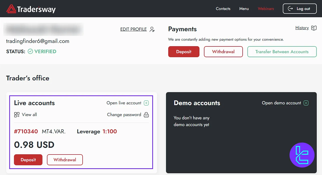Screen dimensions: 322x175
Task: Click the Live accounts heading
Action: (x=34, y=103)
